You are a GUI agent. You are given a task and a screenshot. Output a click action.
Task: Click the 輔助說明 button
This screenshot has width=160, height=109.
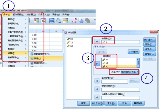pos(138,103)
